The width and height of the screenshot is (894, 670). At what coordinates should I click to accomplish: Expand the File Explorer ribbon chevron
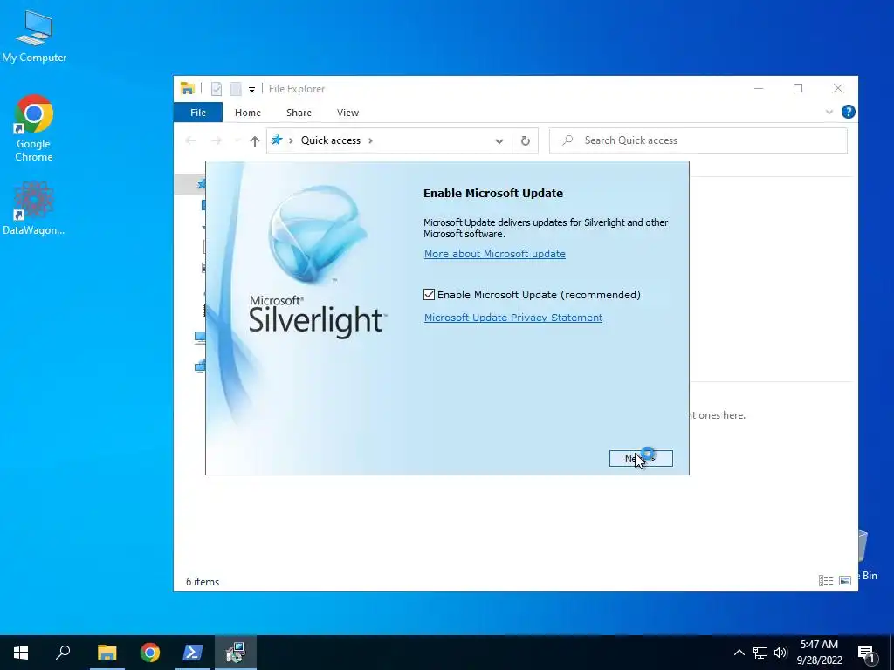pos(829,112)
